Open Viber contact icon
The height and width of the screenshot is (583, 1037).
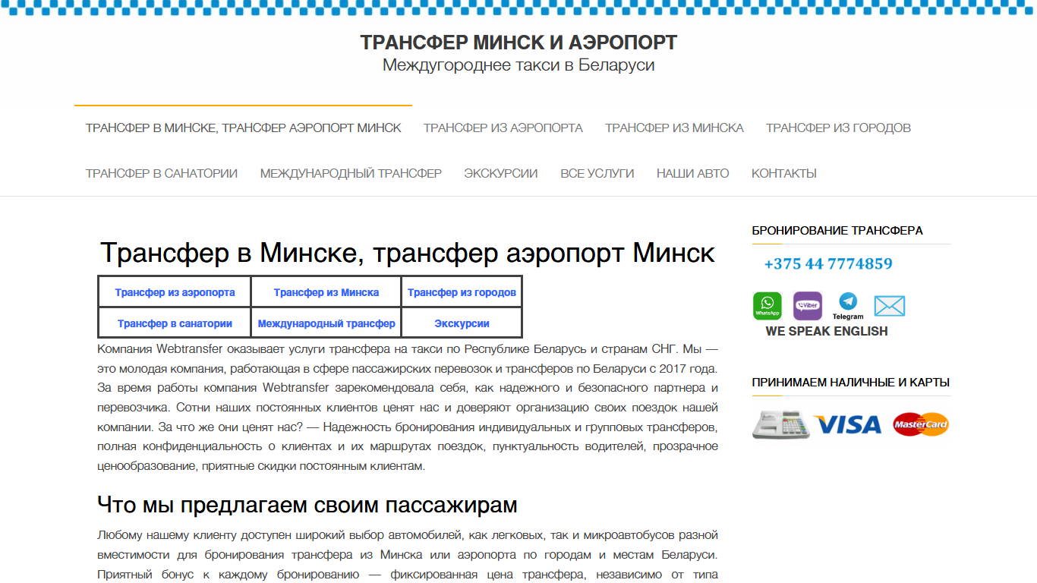tap(808, 306)
